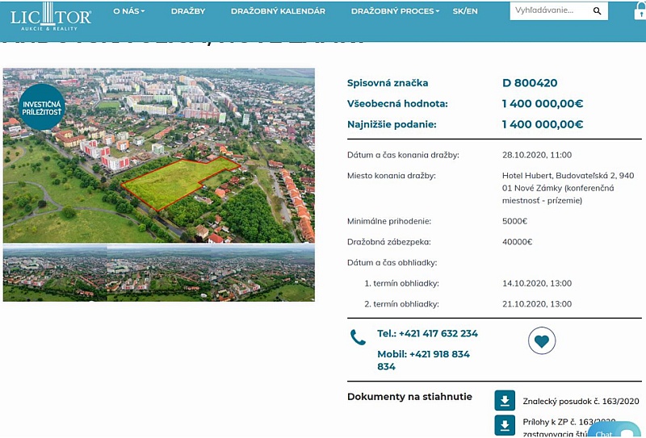Open Znalecký posudok č. 163/2020 document link
This screenshot has width=646, height=438.
(x=581, y=401)
